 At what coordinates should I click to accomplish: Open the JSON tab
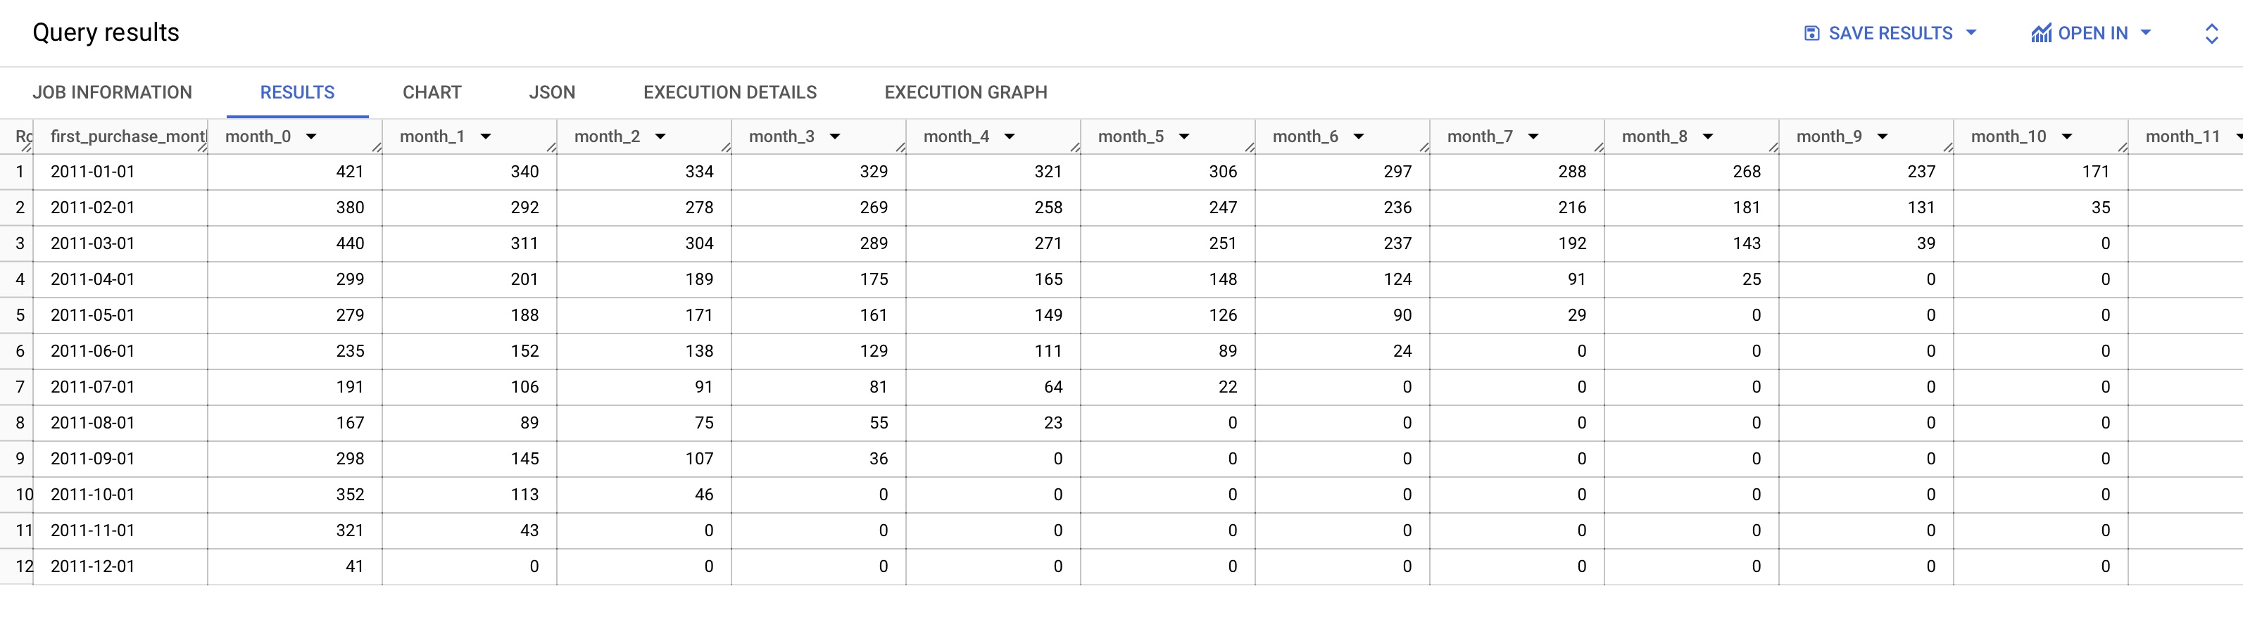[x=552, y=92]
